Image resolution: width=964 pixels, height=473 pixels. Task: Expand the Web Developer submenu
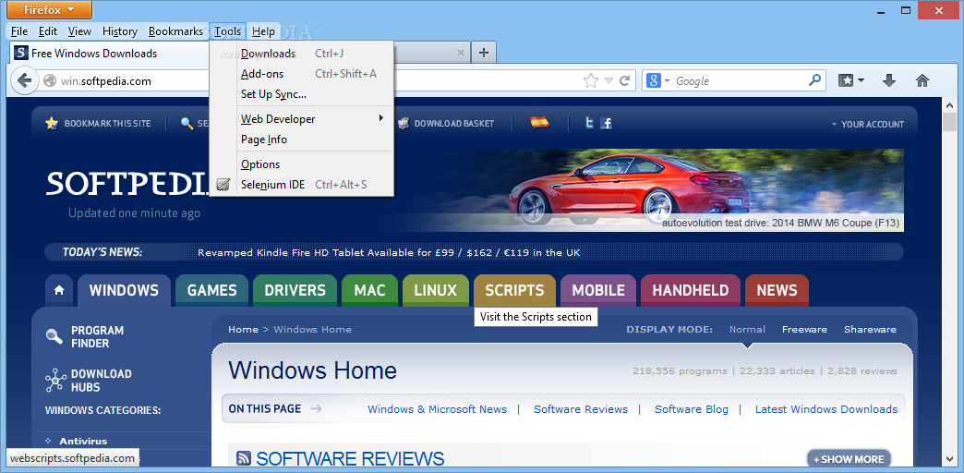[x=316, y=118]
